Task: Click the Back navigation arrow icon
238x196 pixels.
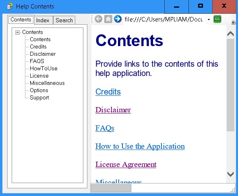Action: pyautogui.click(x=98, y=19)
